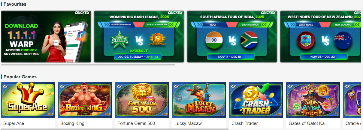Click the Crash Trader title link
The height and width of the screenshot is (130, 363).
click(x=244, y=123)
